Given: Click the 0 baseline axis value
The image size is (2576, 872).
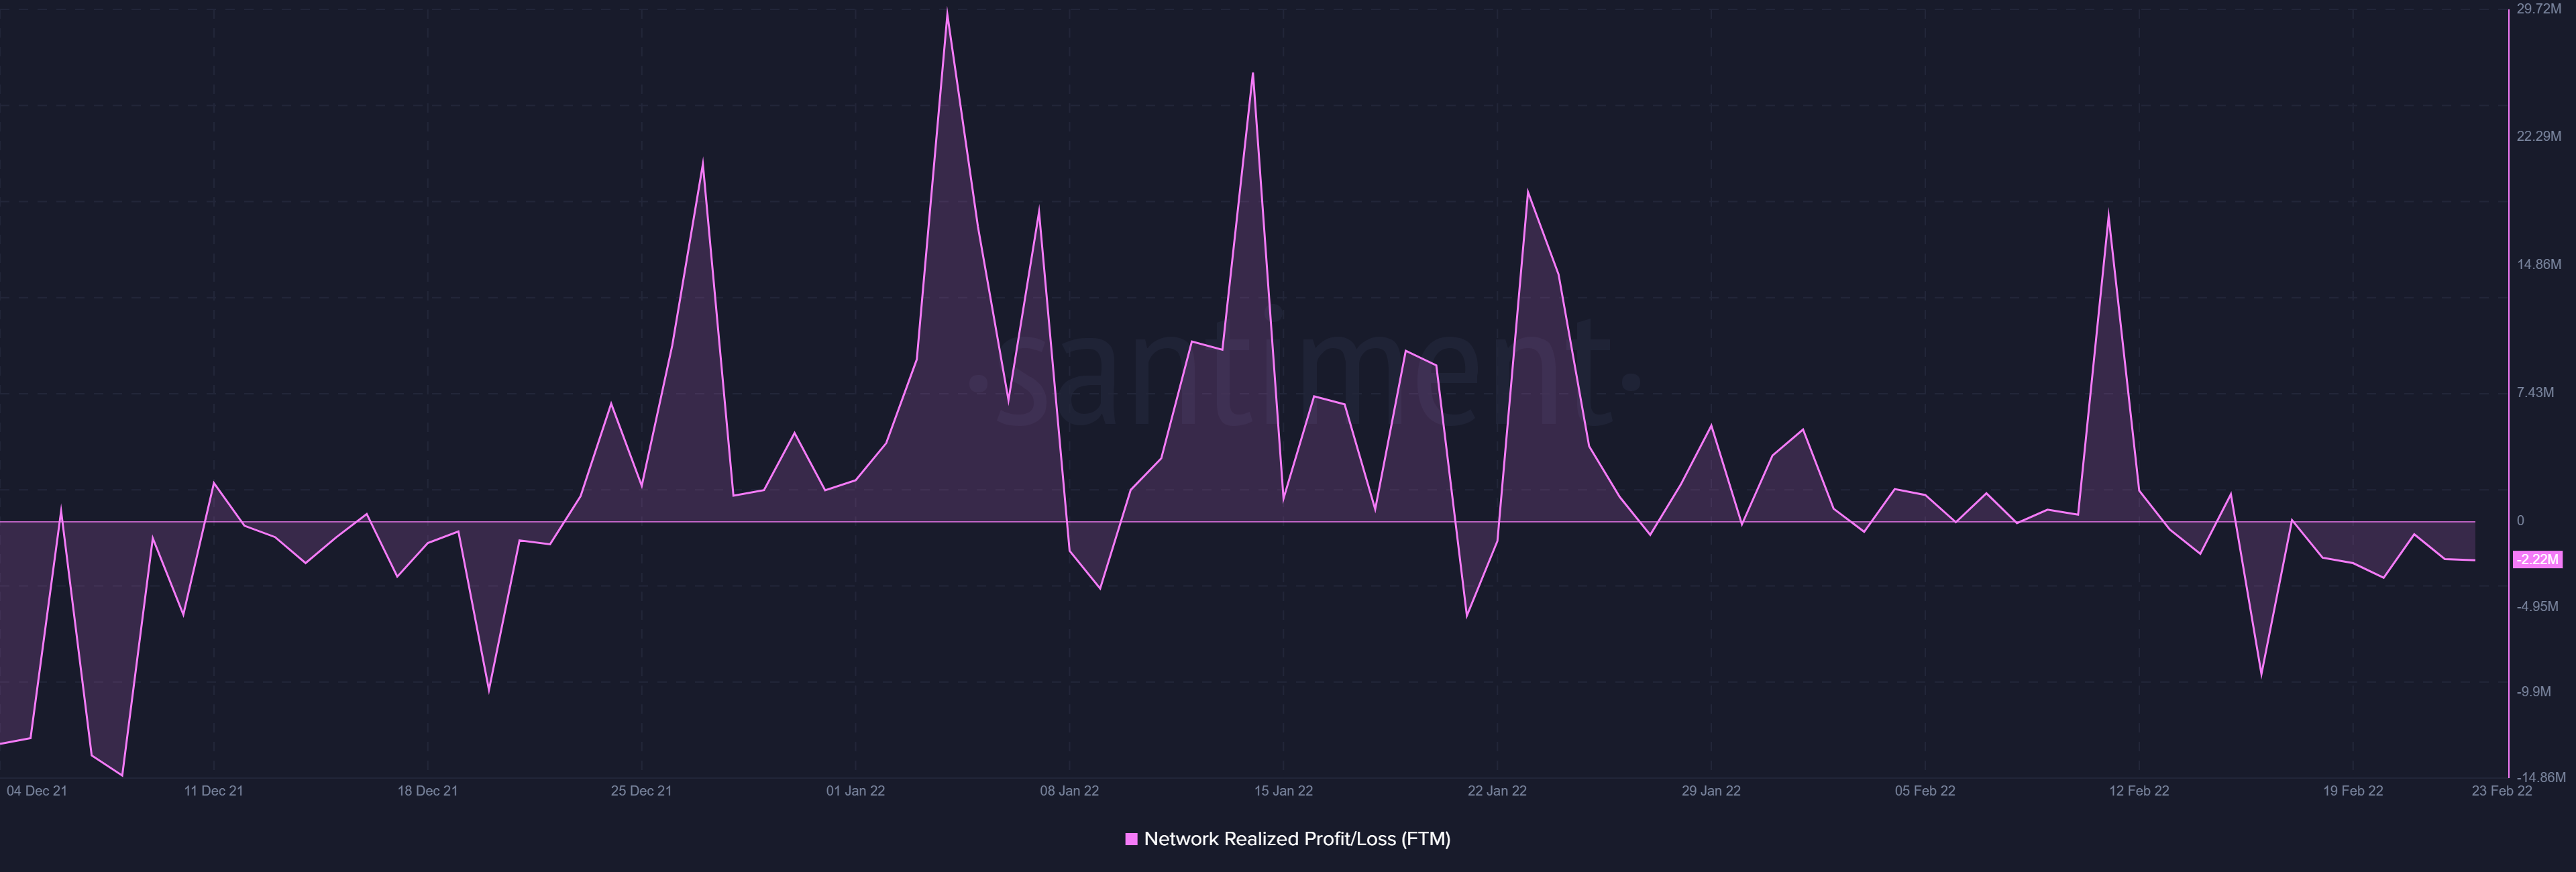Looking at the screenshot, I should [2521, 520].
